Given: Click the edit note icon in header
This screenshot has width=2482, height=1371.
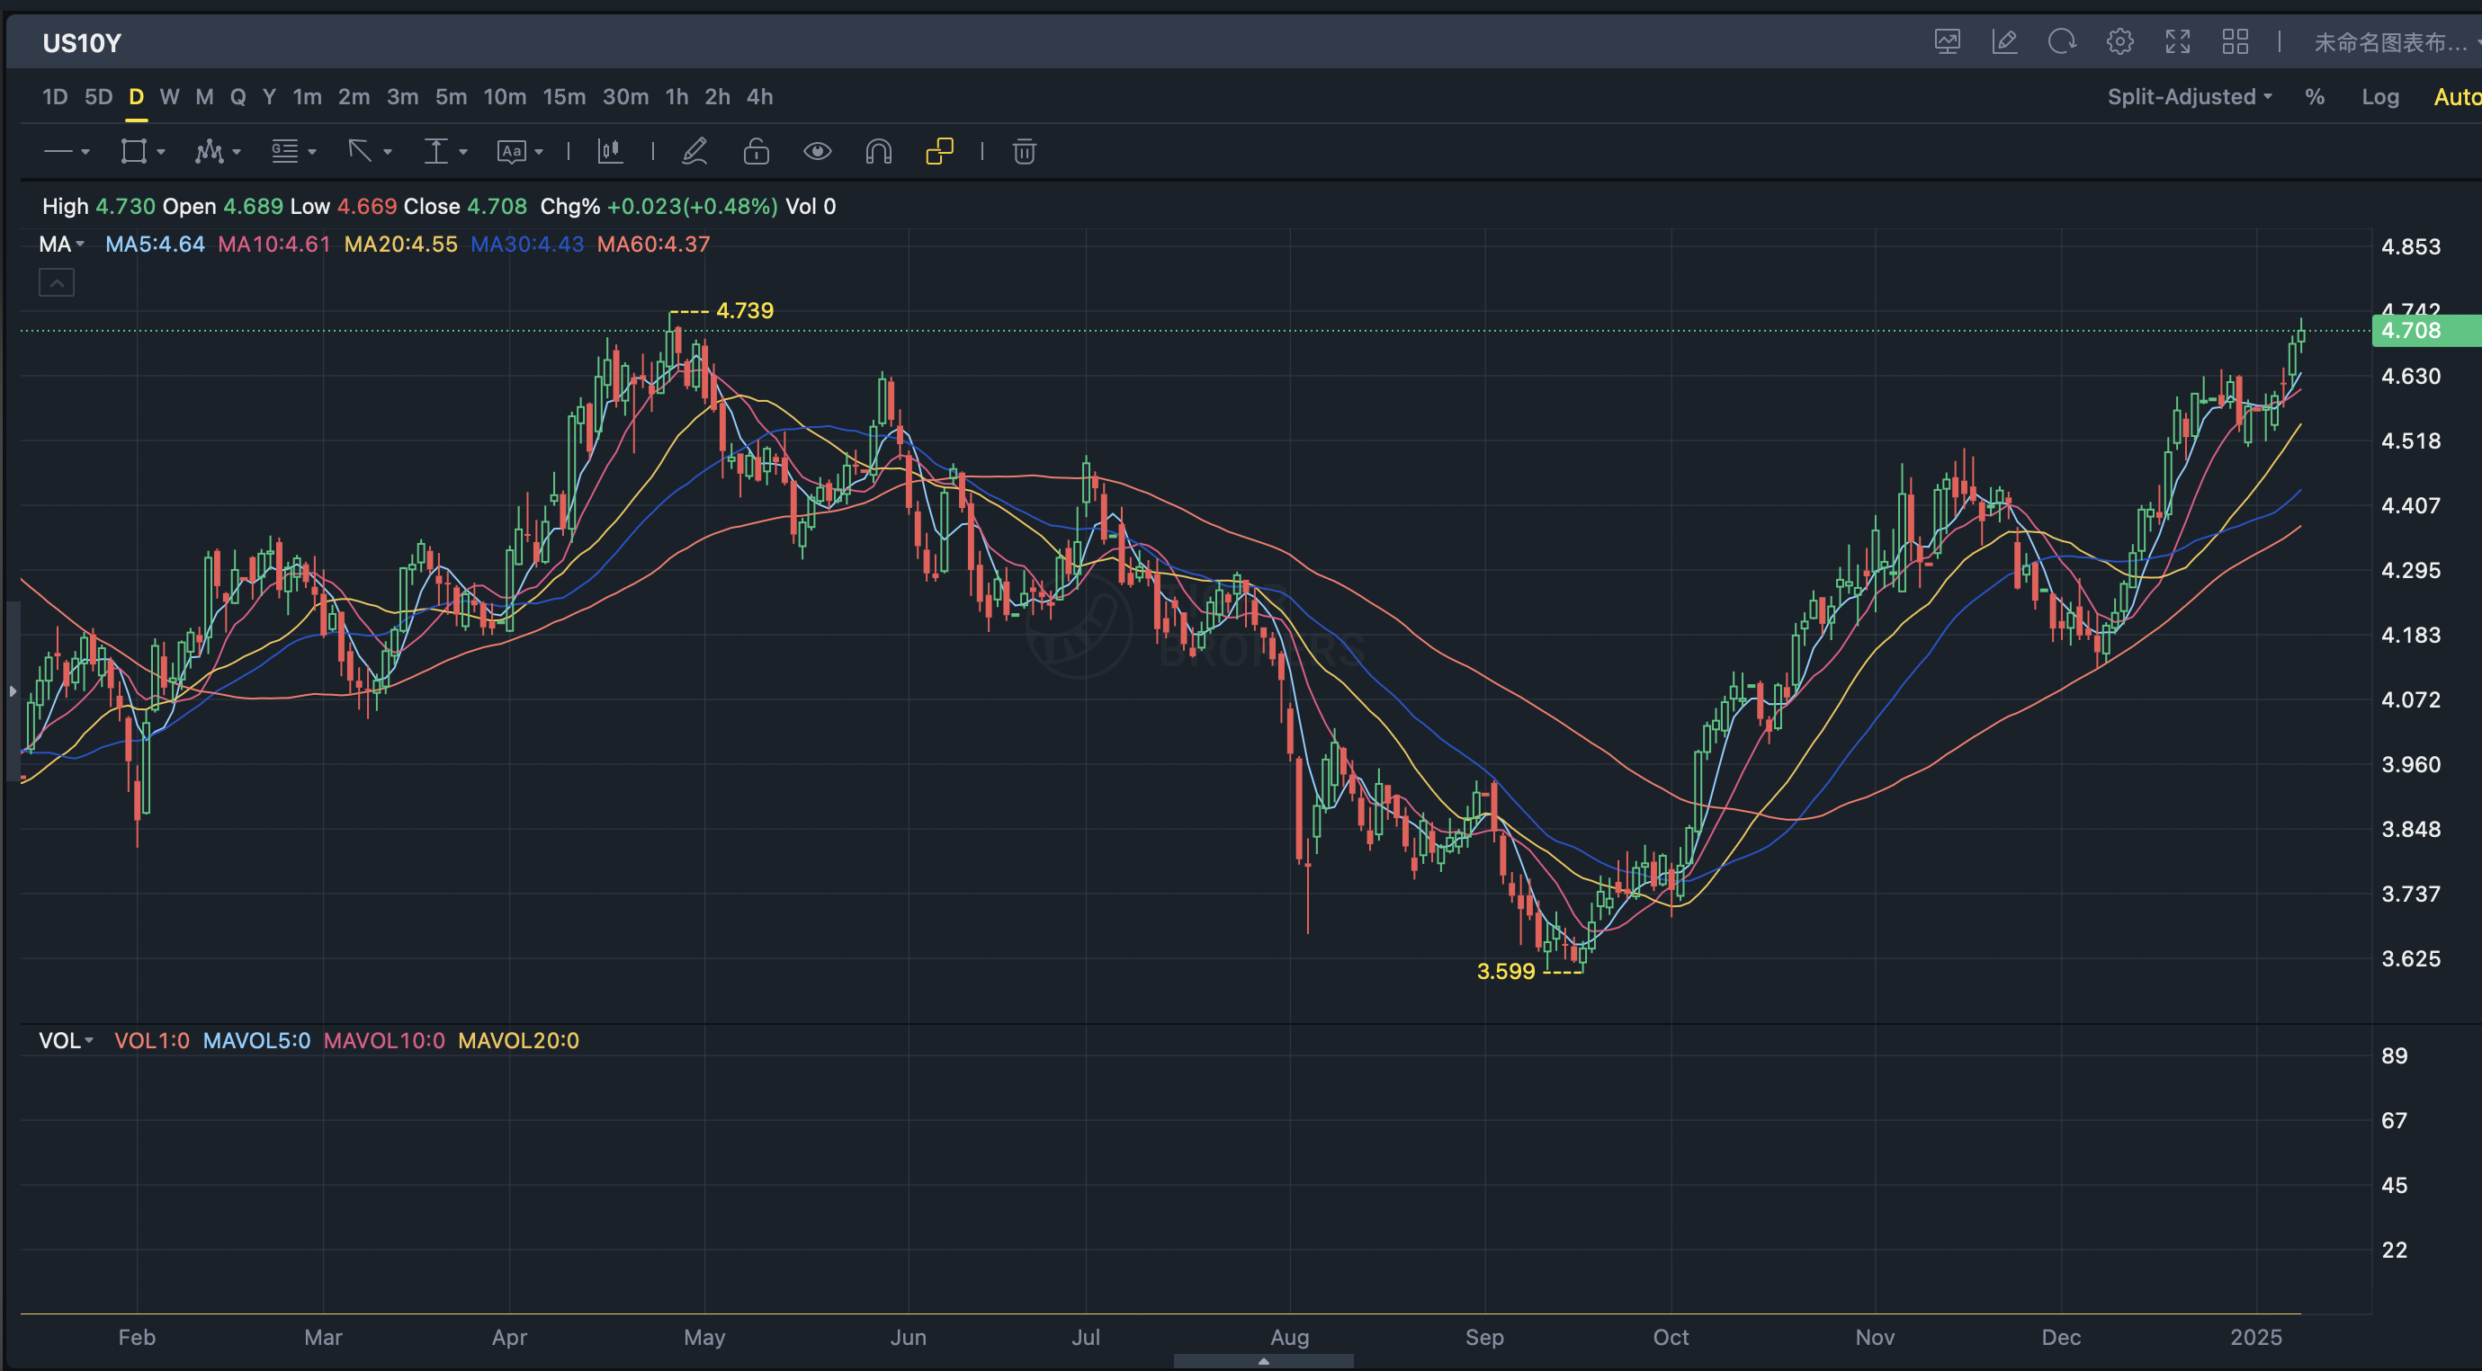Looking at the screenshot, I should tap(2005, 42).
